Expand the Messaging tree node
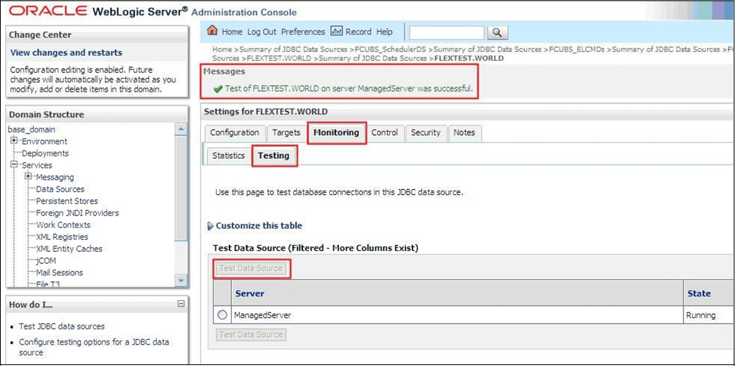The width and height of the screenshot is (742, 376). click(28, 176)
